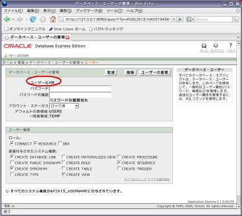Open the ブックマーク(B) menu
Screen dimensions: 242x216
(89, 11)
